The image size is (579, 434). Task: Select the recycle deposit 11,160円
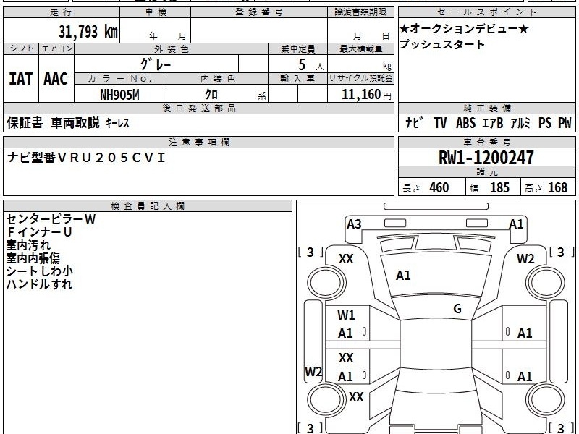click(x=366, y=95)
